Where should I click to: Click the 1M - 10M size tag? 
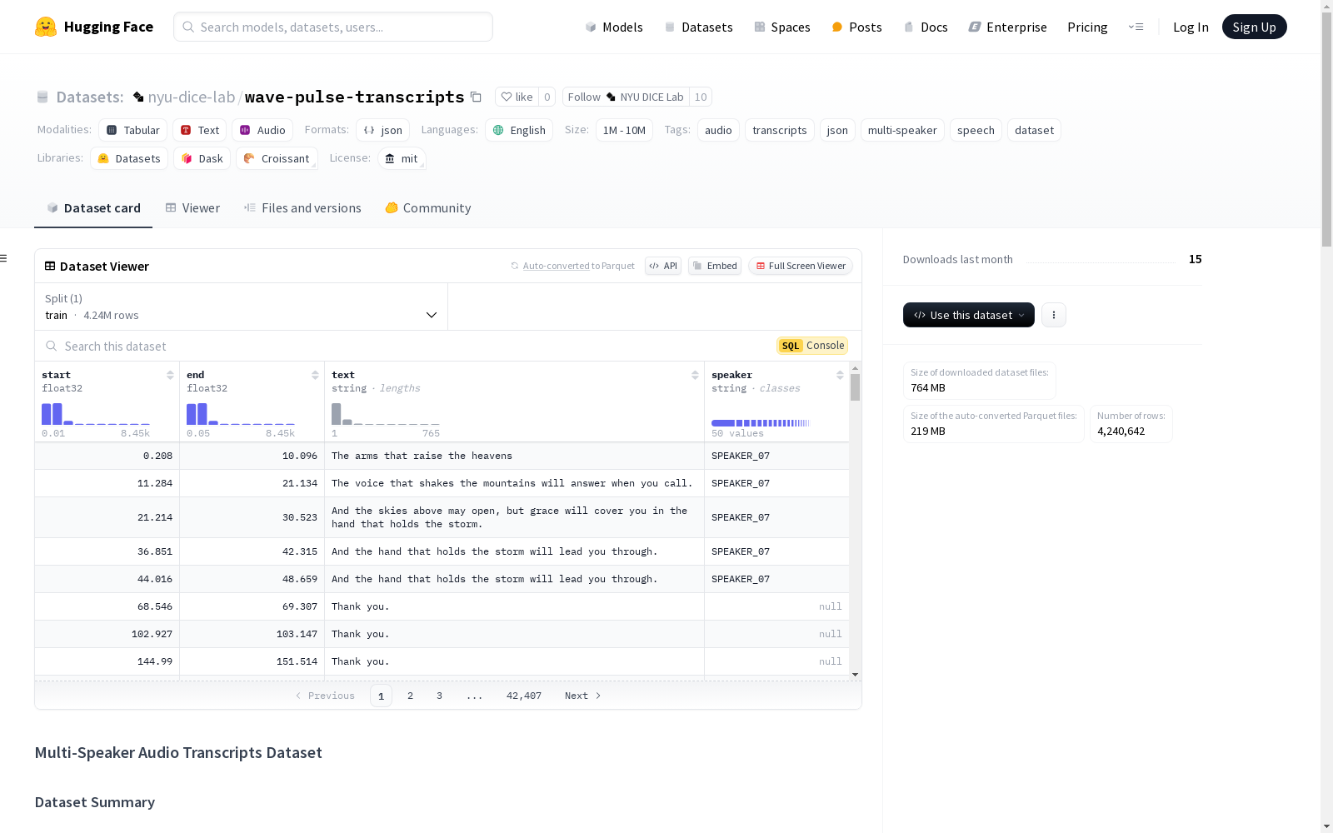(x=624, y=130)
